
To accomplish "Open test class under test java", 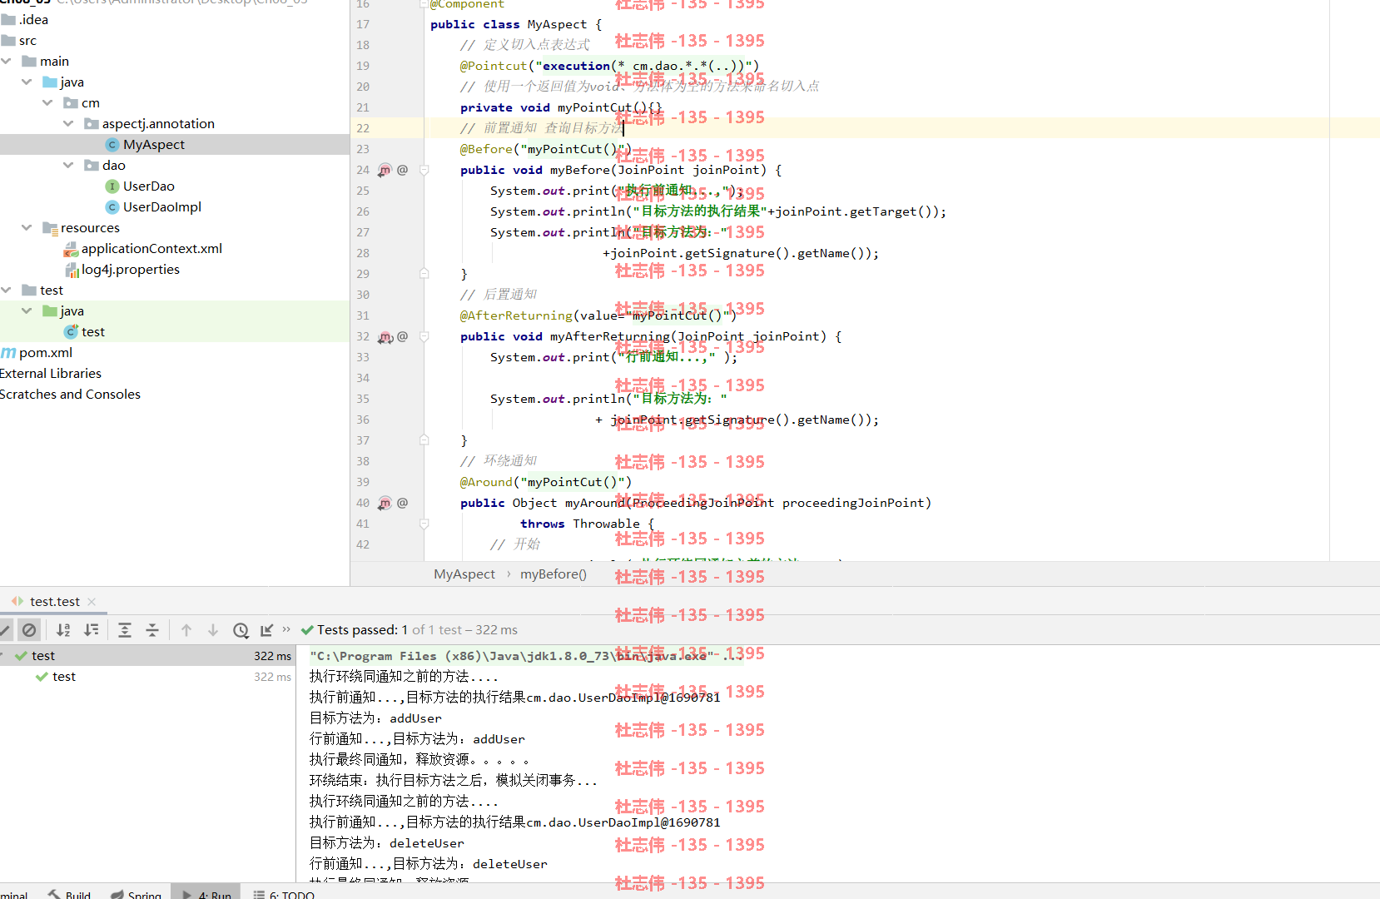I will pyautogui.click(x=93, y=331).
